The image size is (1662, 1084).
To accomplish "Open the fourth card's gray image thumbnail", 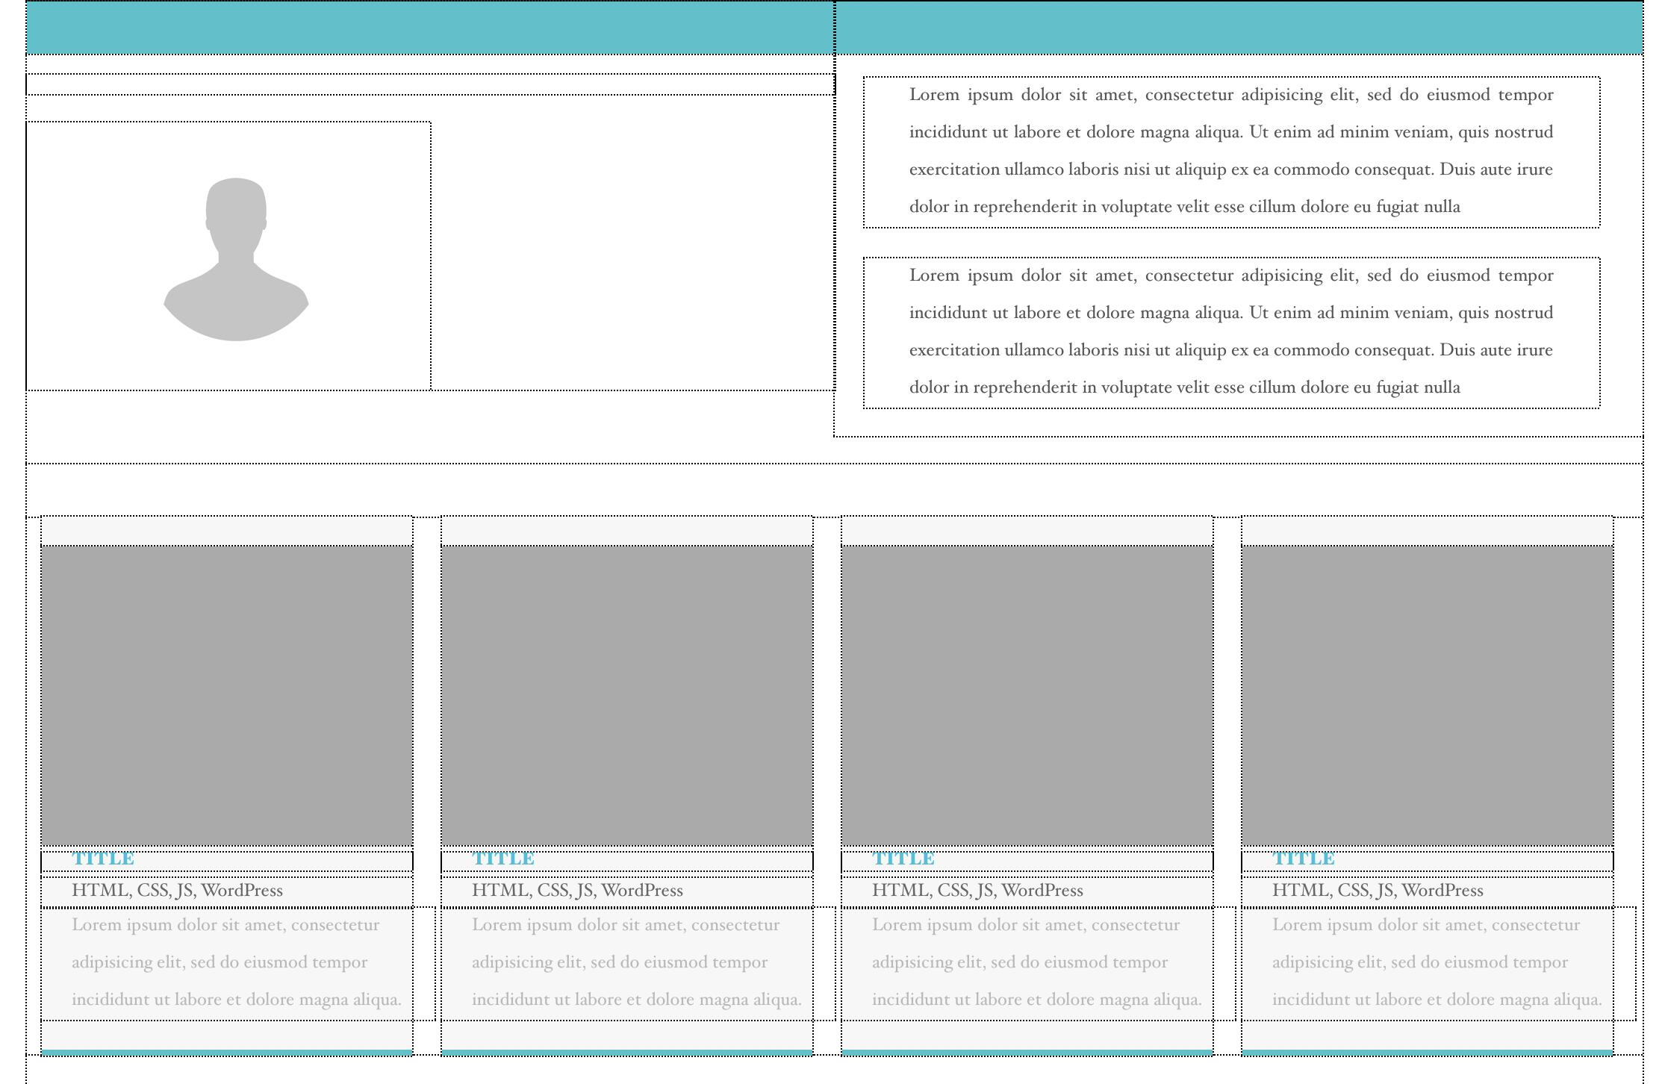I will (1428, 694).
